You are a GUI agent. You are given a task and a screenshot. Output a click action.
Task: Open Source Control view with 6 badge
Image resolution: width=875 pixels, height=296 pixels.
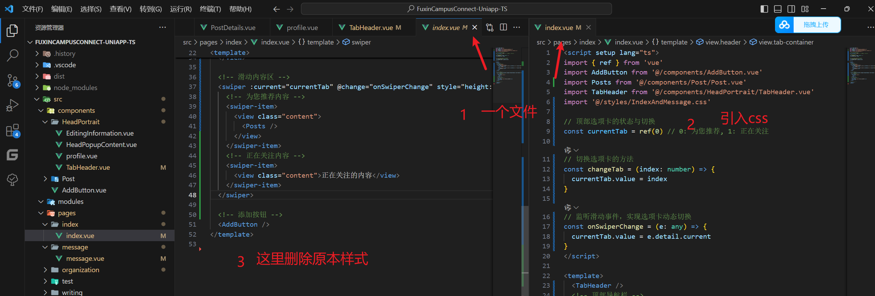[12, 80]
